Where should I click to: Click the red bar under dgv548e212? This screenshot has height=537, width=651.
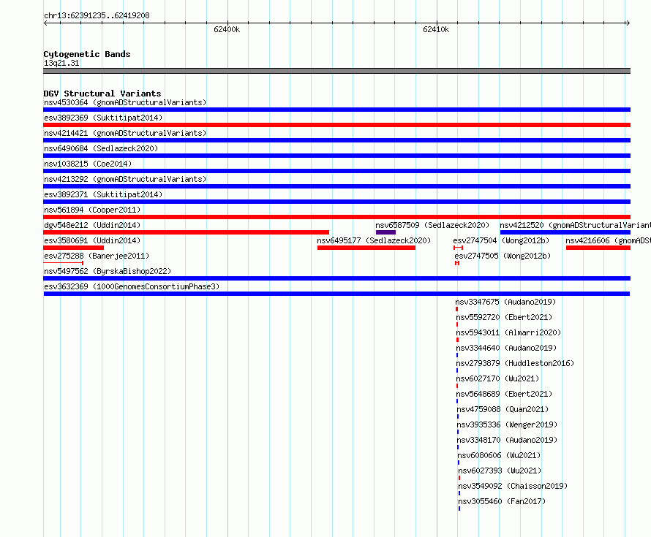(x=186, y=232)
